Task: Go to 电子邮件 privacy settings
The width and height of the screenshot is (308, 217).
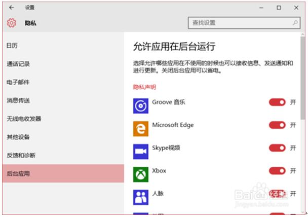Action: (x=18, y=82)
